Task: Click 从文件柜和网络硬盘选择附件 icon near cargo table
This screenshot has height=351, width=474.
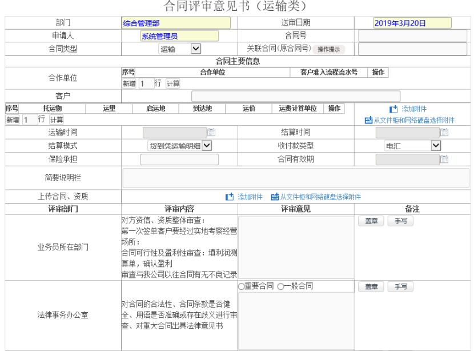Action: [x=368, y=121]
